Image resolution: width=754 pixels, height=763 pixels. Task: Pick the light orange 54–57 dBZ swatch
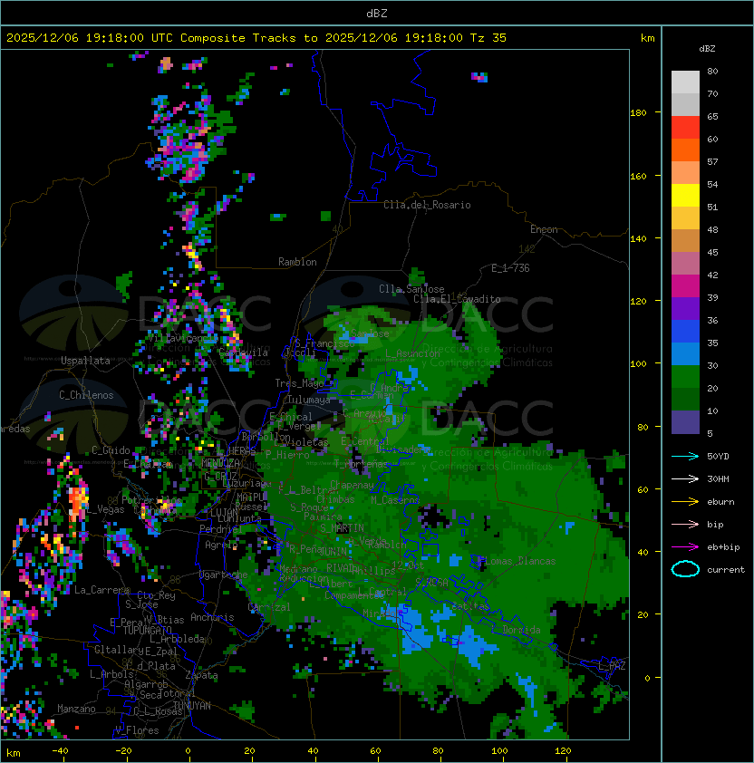click(685, 173)
